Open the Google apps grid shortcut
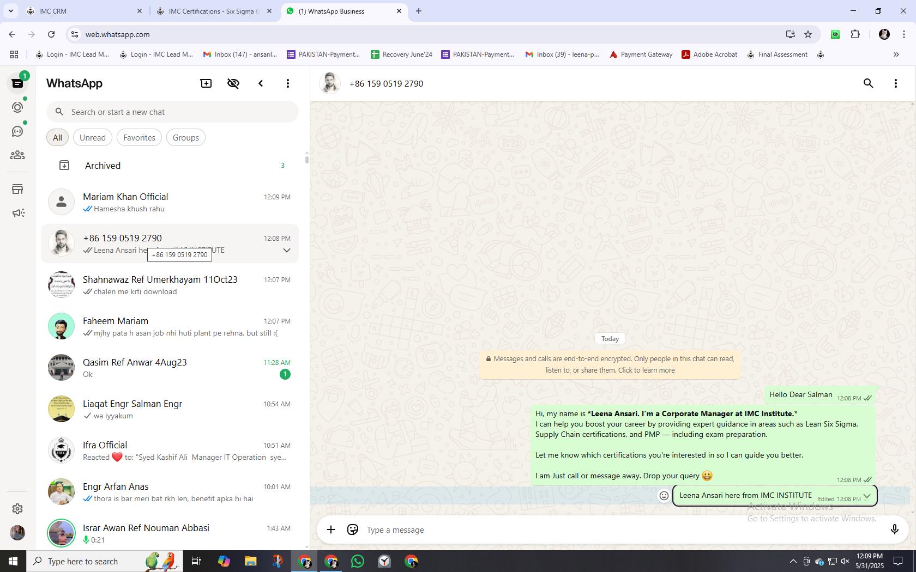This screenshot has height=572, width=916. (x=14, y=54)
